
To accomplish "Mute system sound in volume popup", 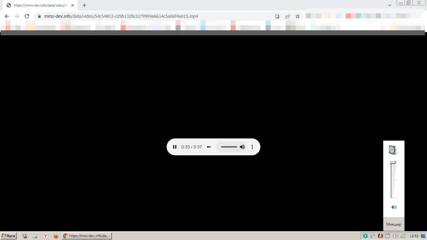I will point(394,207).
